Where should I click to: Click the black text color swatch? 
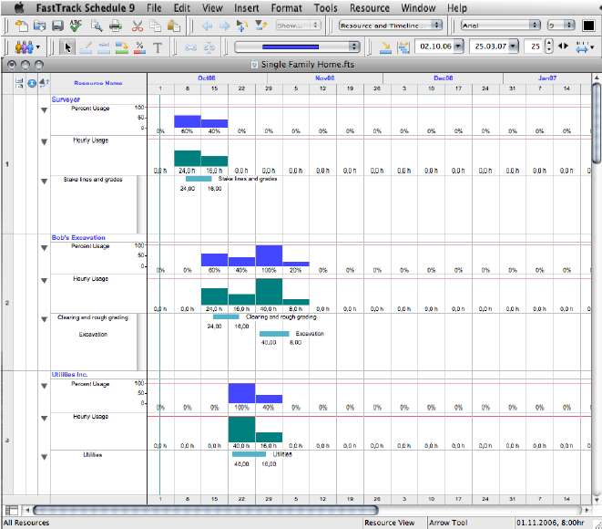coord(588,26)
